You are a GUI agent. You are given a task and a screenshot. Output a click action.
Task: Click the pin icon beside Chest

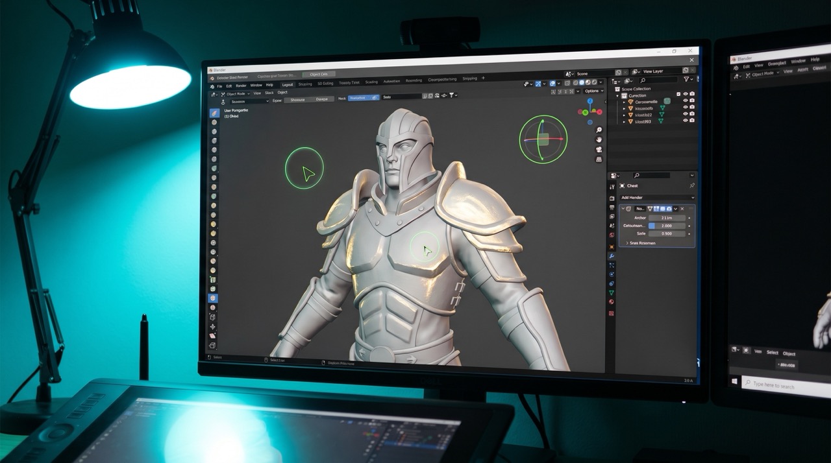pyautogui.click(x=692, y=185)
